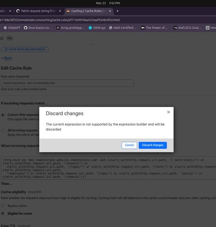Image resolution: width=216 pixels, height=227 pixels.
Task: Open the AWS Certified bookmark
Action: 122,28
